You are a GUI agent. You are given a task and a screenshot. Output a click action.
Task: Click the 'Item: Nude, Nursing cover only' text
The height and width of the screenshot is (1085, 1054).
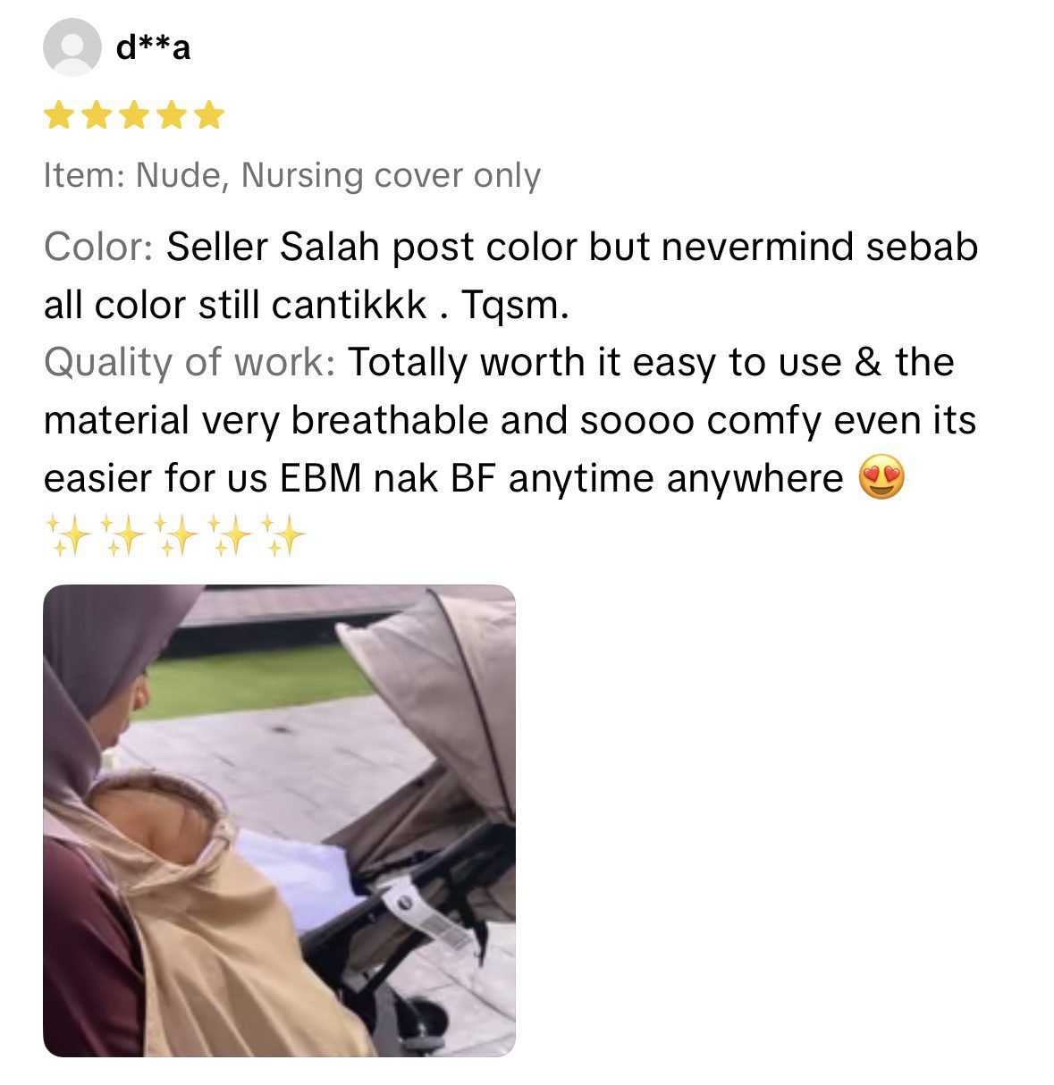pyautogui.click(x=292, y=175)
